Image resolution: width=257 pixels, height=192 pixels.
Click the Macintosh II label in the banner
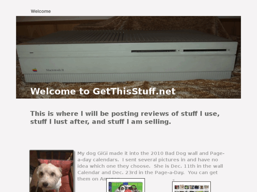[x=55, y=70]
